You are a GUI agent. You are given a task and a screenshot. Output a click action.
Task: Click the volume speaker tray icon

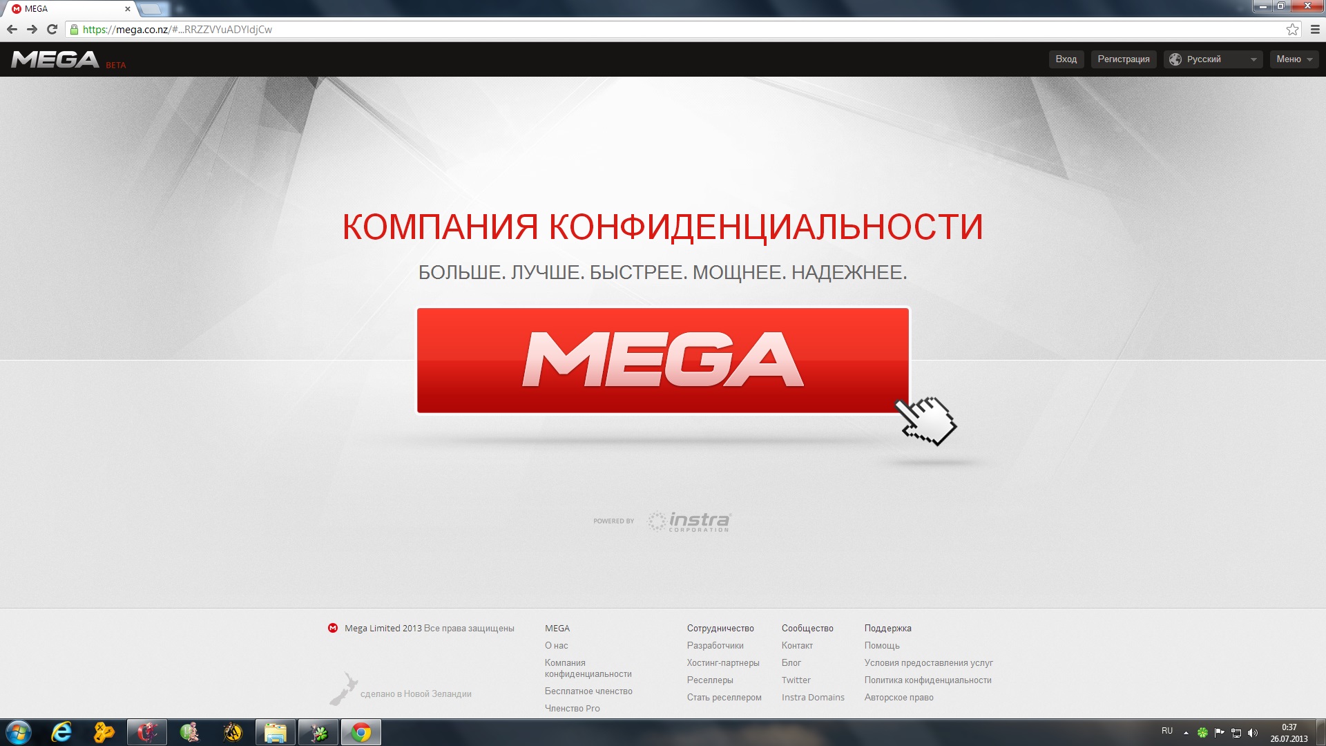pos(1253,733)
